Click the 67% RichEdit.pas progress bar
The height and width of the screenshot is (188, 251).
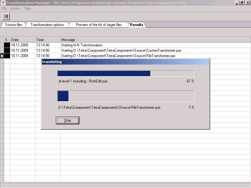pyautogui.click(x=125, y=73)
